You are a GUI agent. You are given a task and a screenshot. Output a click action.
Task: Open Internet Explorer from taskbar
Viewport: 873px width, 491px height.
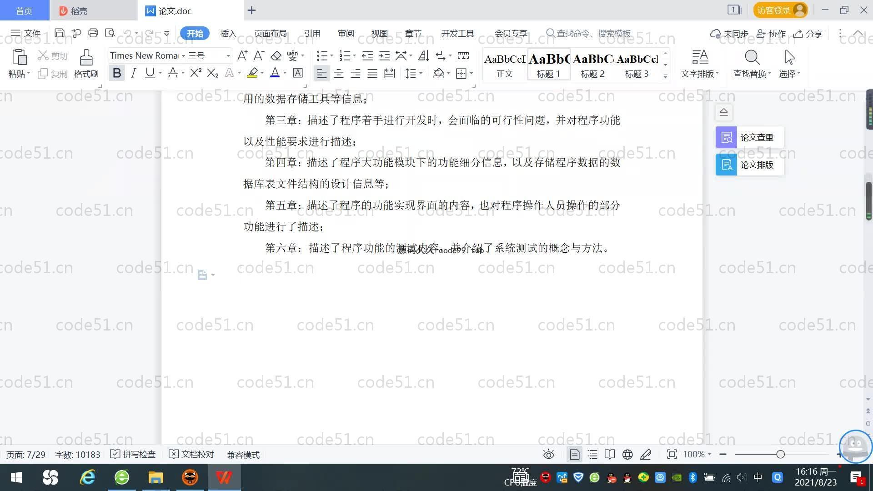[x=87, y=477]
